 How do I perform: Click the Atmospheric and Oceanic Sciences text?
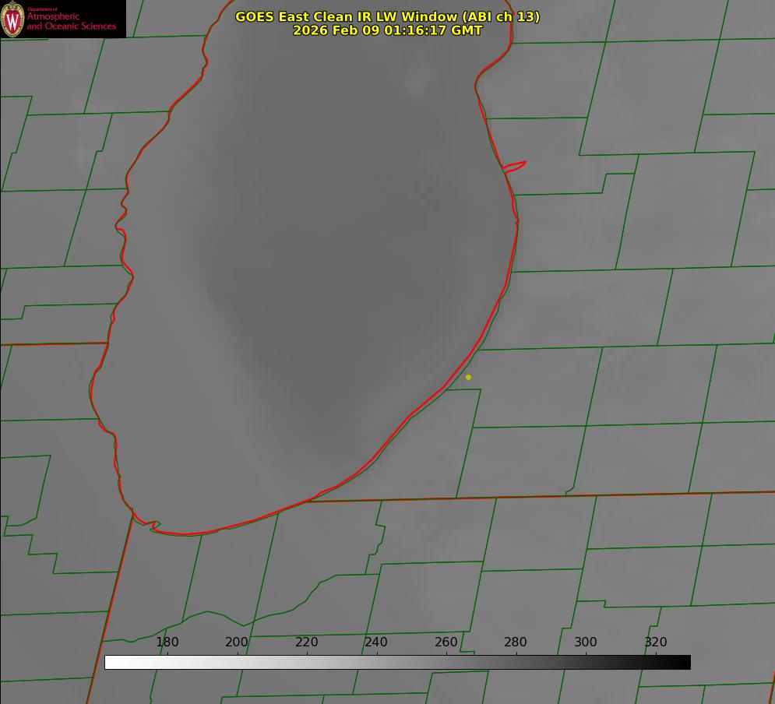coord(71,21)
